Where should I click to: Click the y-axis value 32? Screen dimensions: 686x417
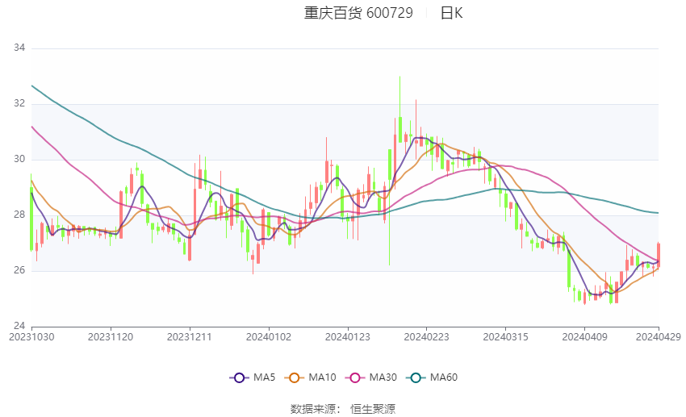click(19, 103)
